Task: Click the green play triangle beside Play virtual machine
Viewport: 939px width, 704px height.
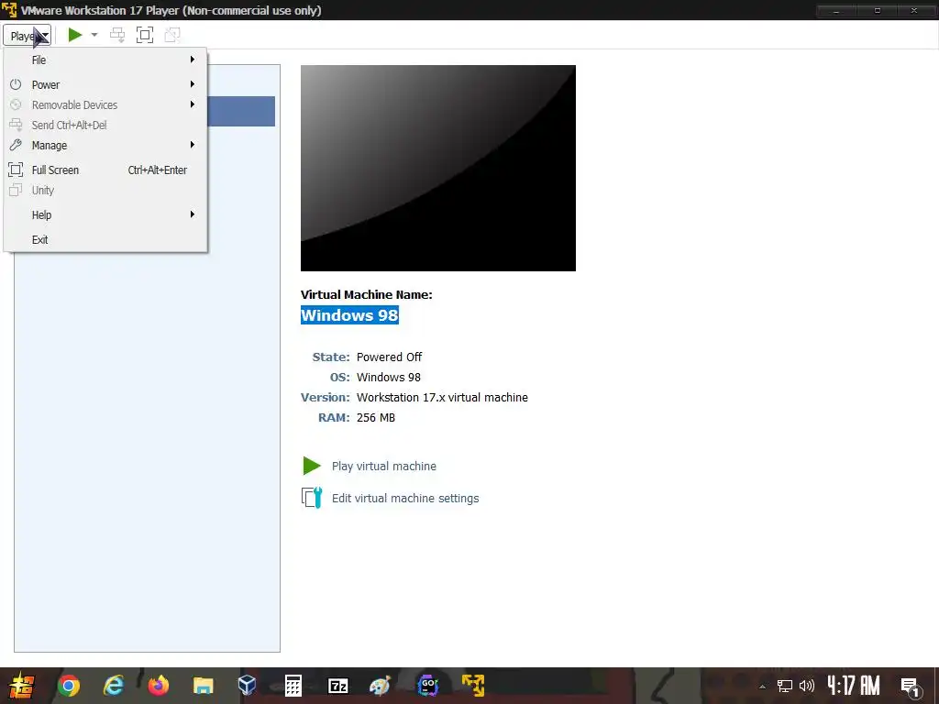Action: 312,466
